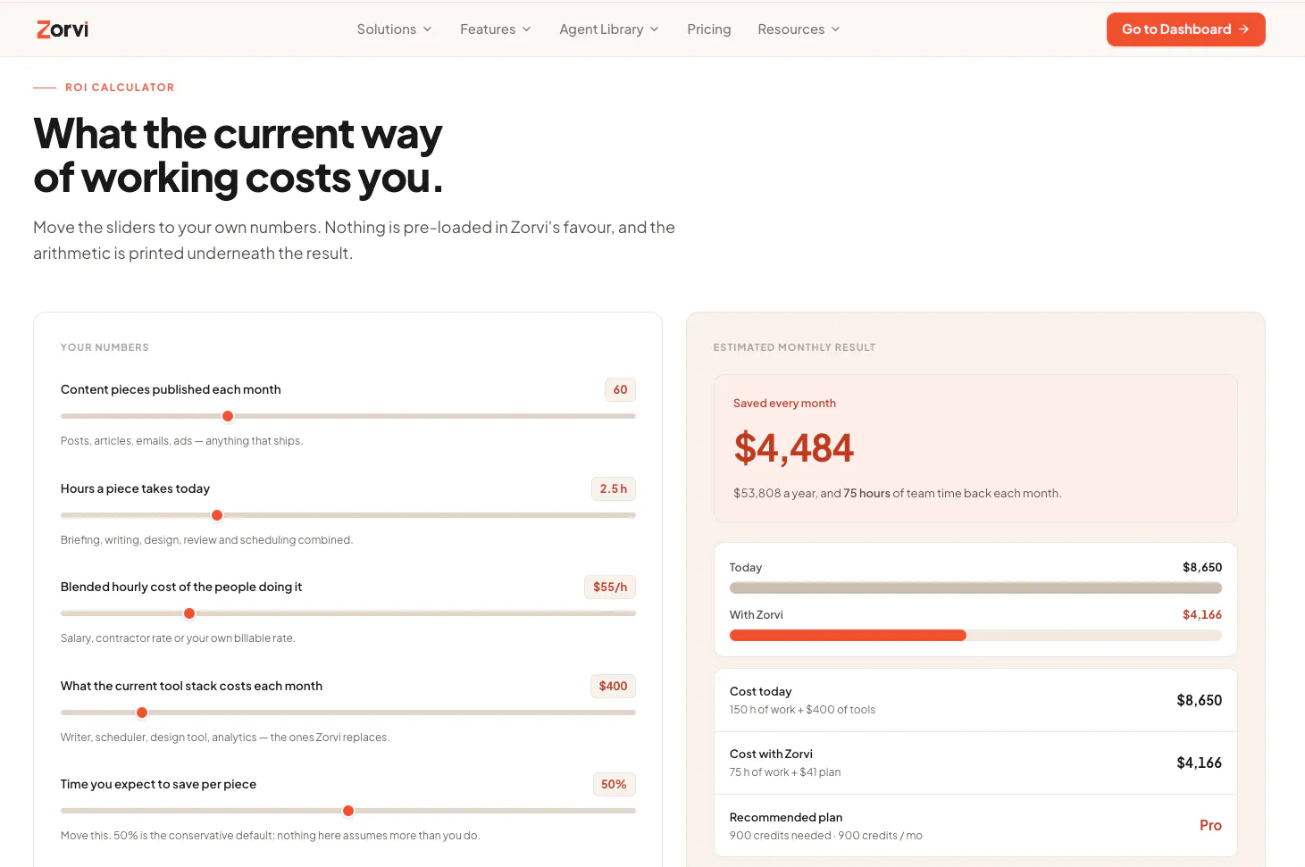The width and height of the screenshot is (1305, 867).
Task: Click the Pro recommended plan label
Action: coord(1210,825)
